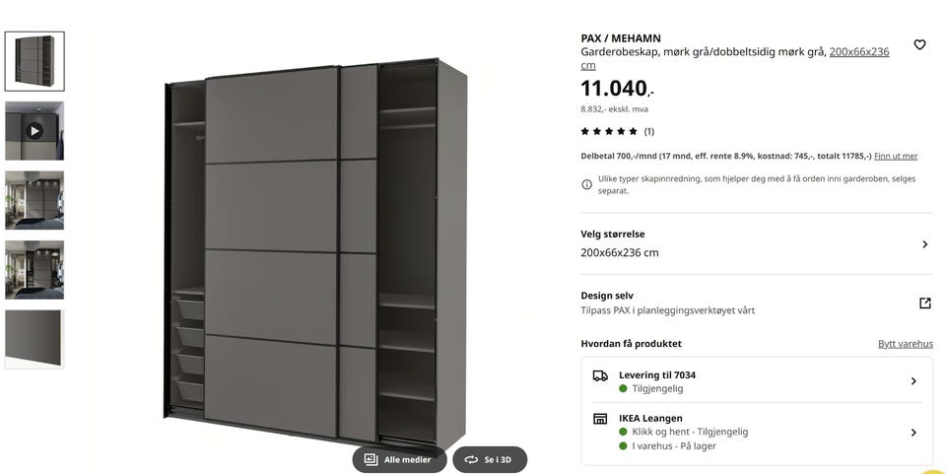
Task: Follow the Finn ut mer link
Action: [x=896, y=156]
